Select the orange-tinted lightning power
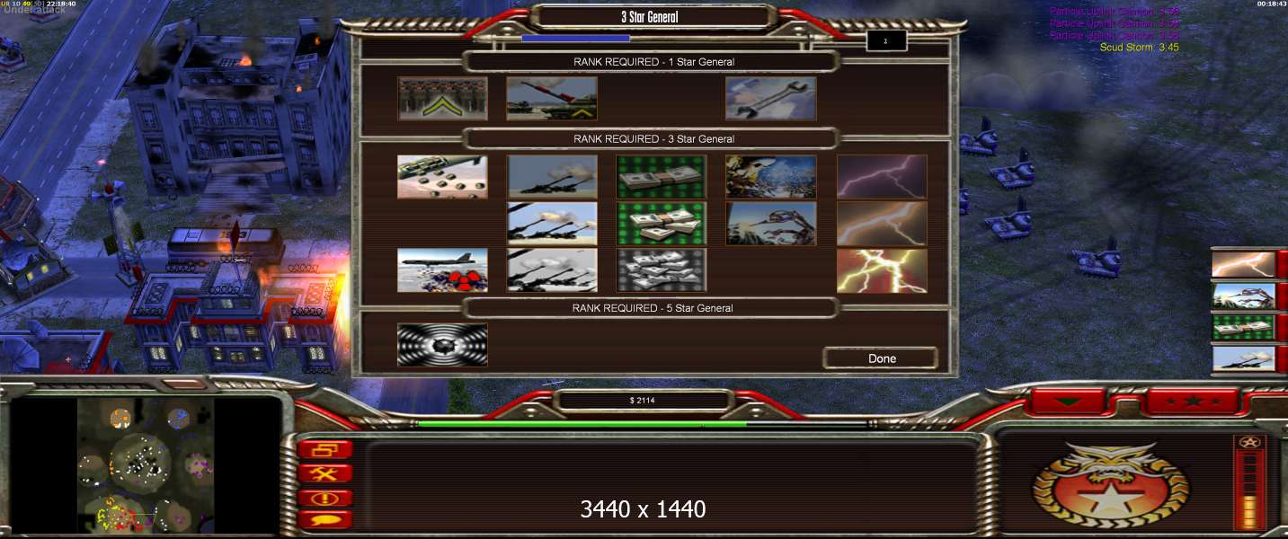The height and width of the screenshot is (539, 1288). pos(882,224)
